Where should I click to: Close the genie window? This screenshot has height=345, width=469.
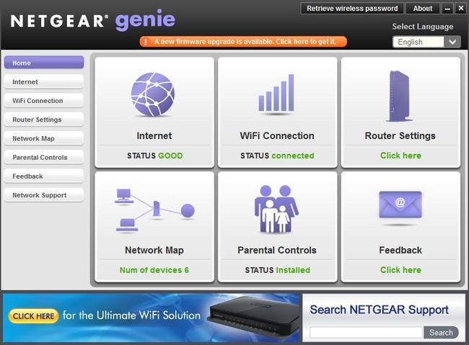click(x=461, y=9)
